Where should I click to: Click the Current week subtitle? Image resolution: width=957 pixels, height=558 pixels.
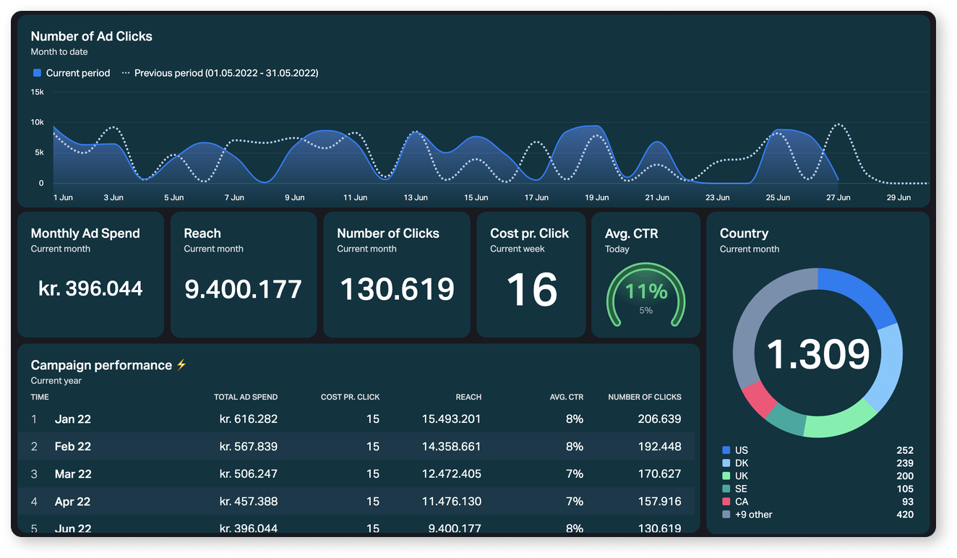pyautogui.click(x=518, y=249)
